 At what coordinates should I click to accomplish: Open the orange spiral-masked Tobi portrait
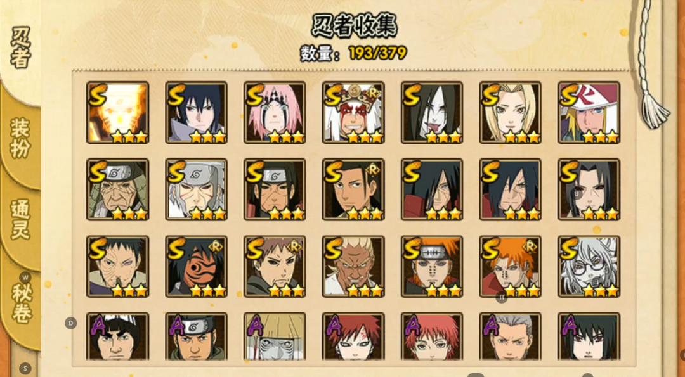[x=196, y=267]
